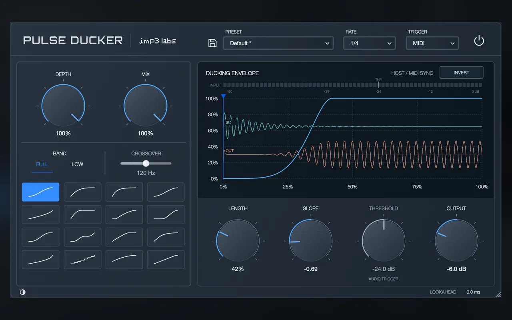
Task: Select the long flat start late-rise curve
Action: 166,214
